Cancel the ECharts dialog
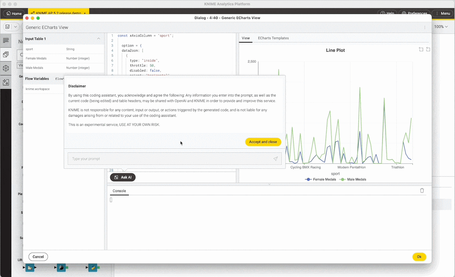Viewport: 455px width, 277px height. 38,257
